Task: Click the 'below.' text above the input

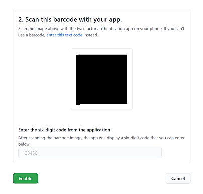Action: 24,144
